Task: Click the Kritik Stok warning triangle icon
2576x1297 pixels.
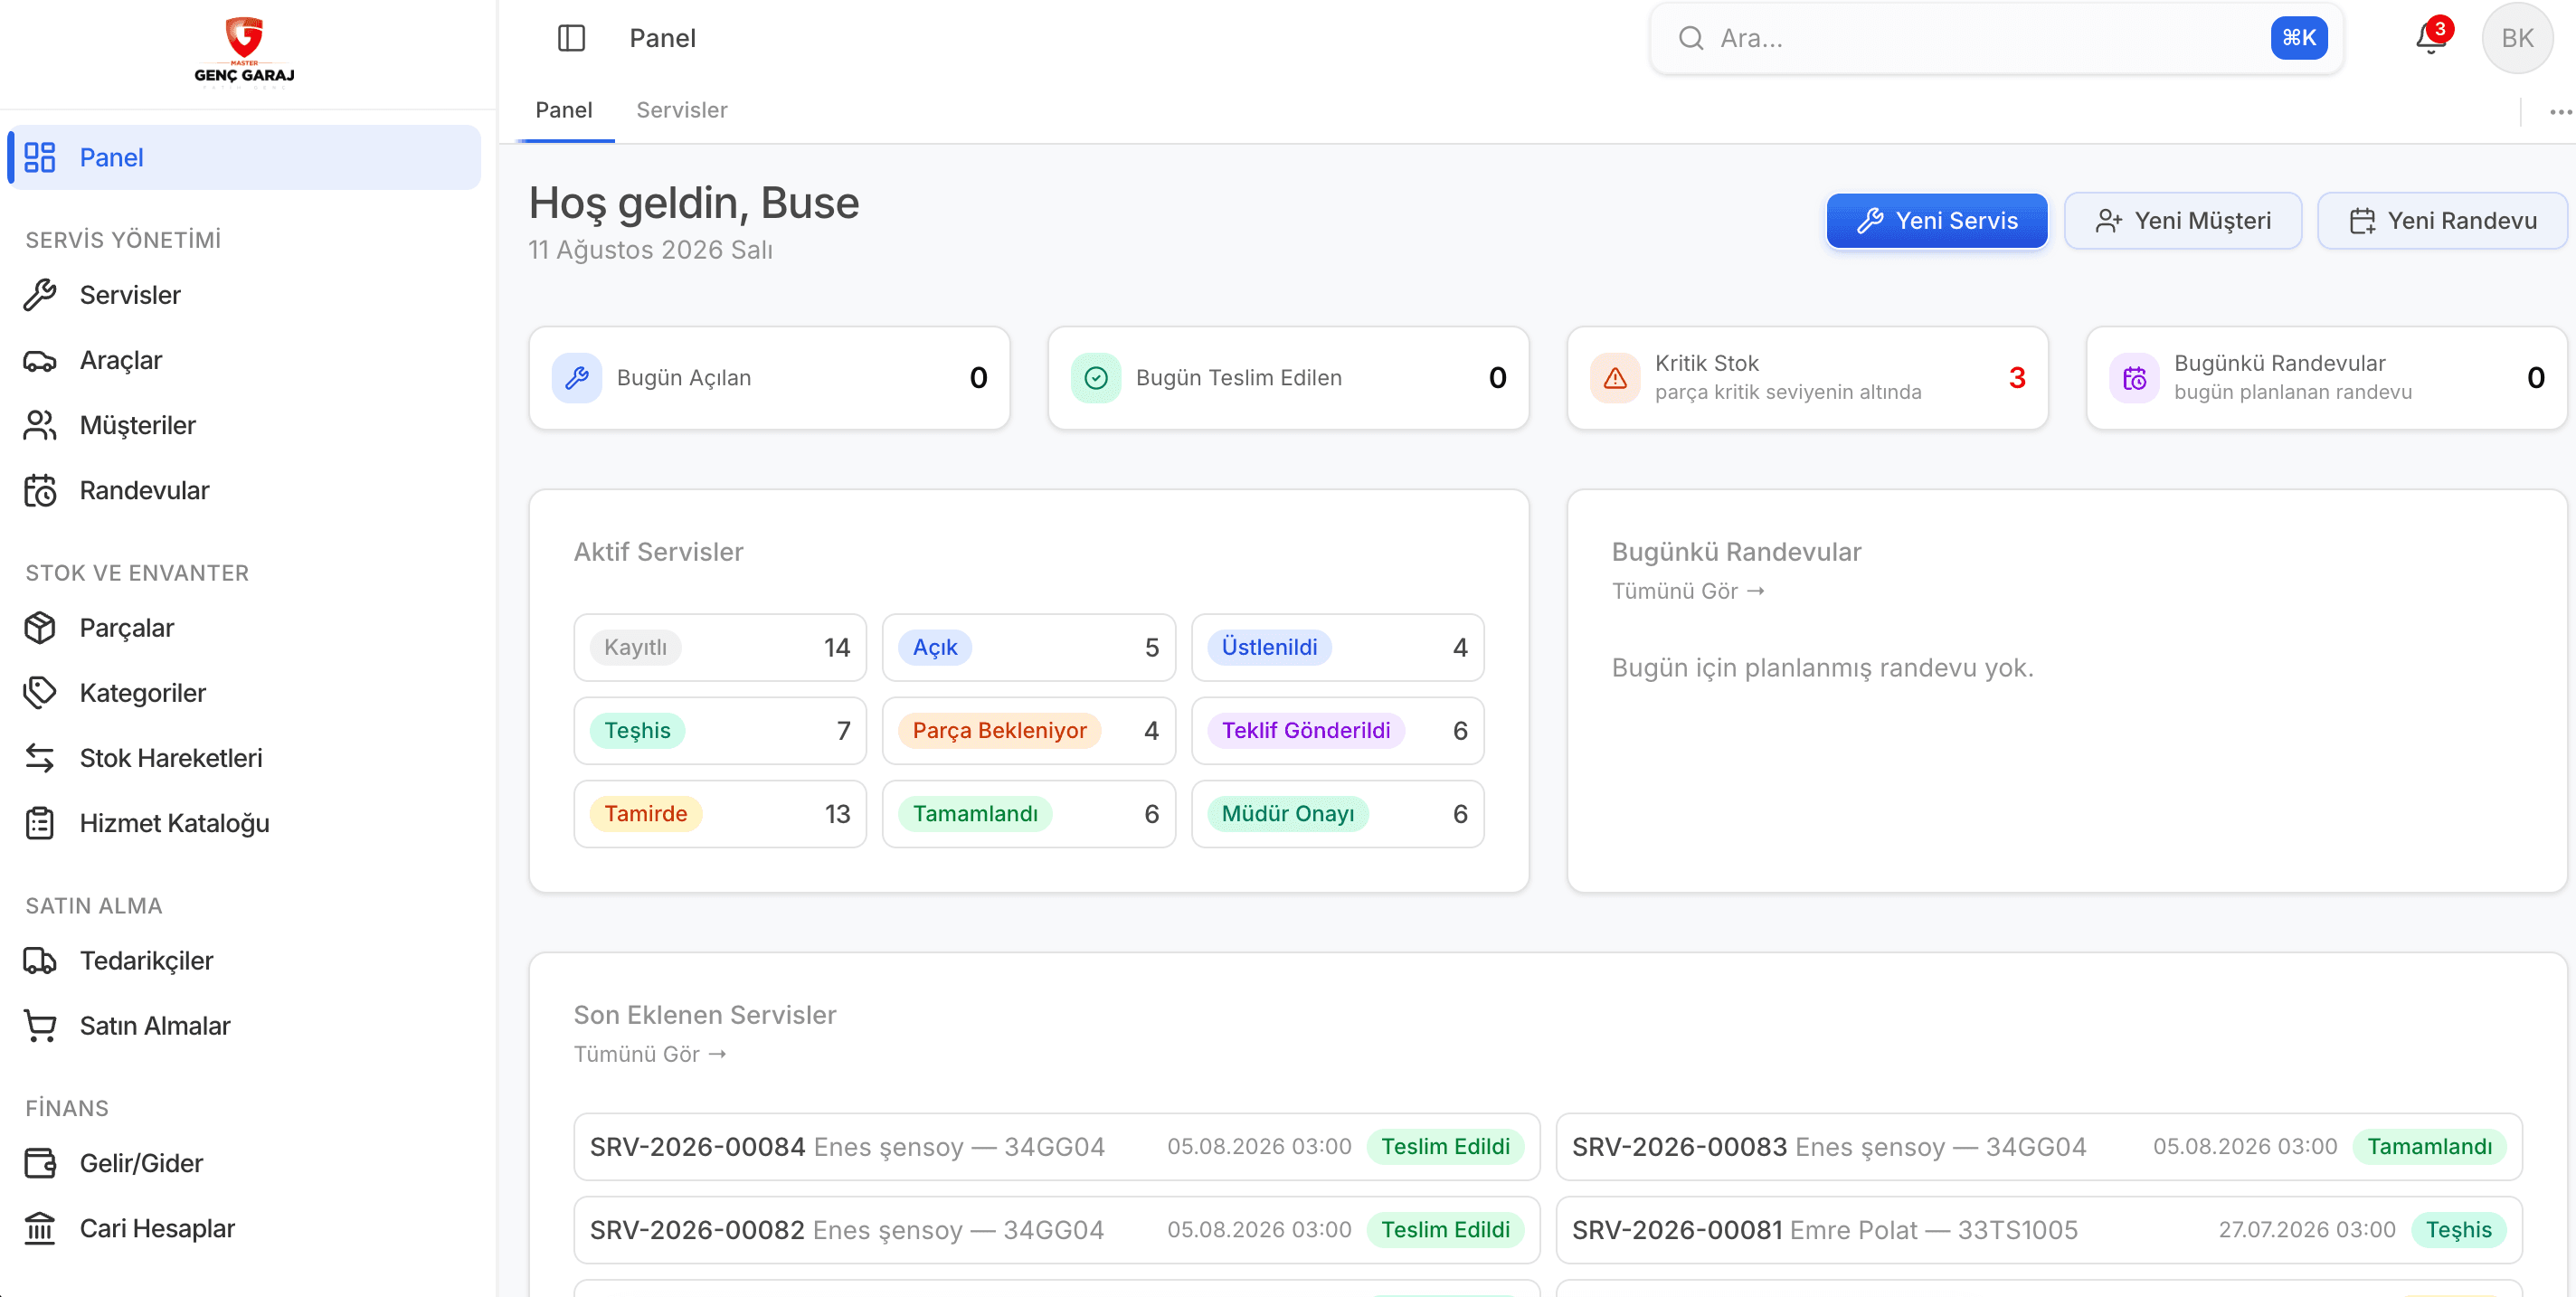Action: coord(1615,378)
